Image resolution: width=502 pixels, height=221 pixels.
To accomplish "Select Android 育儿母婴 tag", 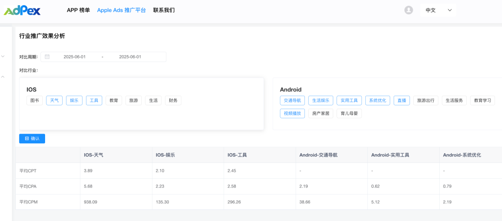I will click(x=349, y=113).
